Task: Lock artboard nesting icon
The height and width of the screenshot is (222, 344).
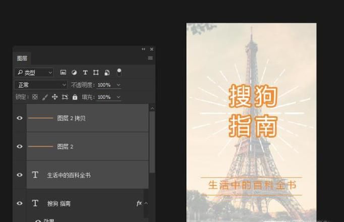Action: [x=65, y=97]
